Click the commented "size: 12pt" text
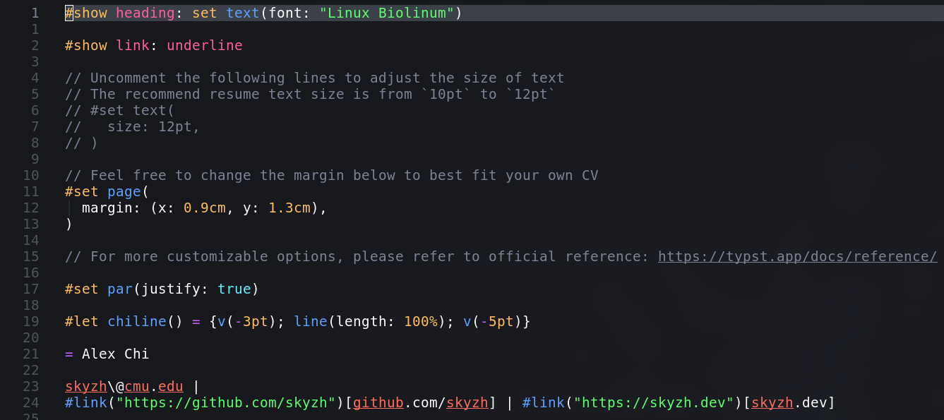Viewport: 944px width, 420px height. tap(153, 126)
